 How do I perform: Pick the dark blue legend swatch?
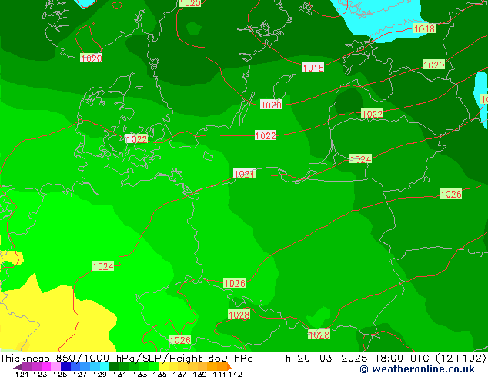click(65, 367)
